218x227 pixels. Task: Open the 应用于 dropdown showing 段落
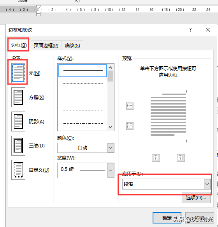tap(167, 184)
